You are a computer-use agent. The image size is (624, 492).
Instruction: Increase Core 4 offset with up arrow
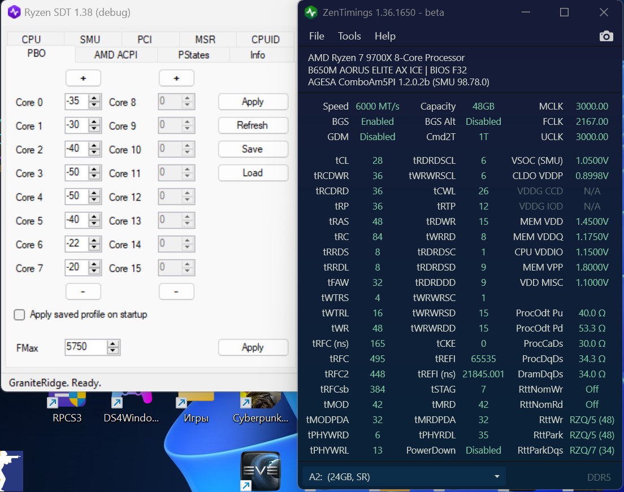click(94, 193)
